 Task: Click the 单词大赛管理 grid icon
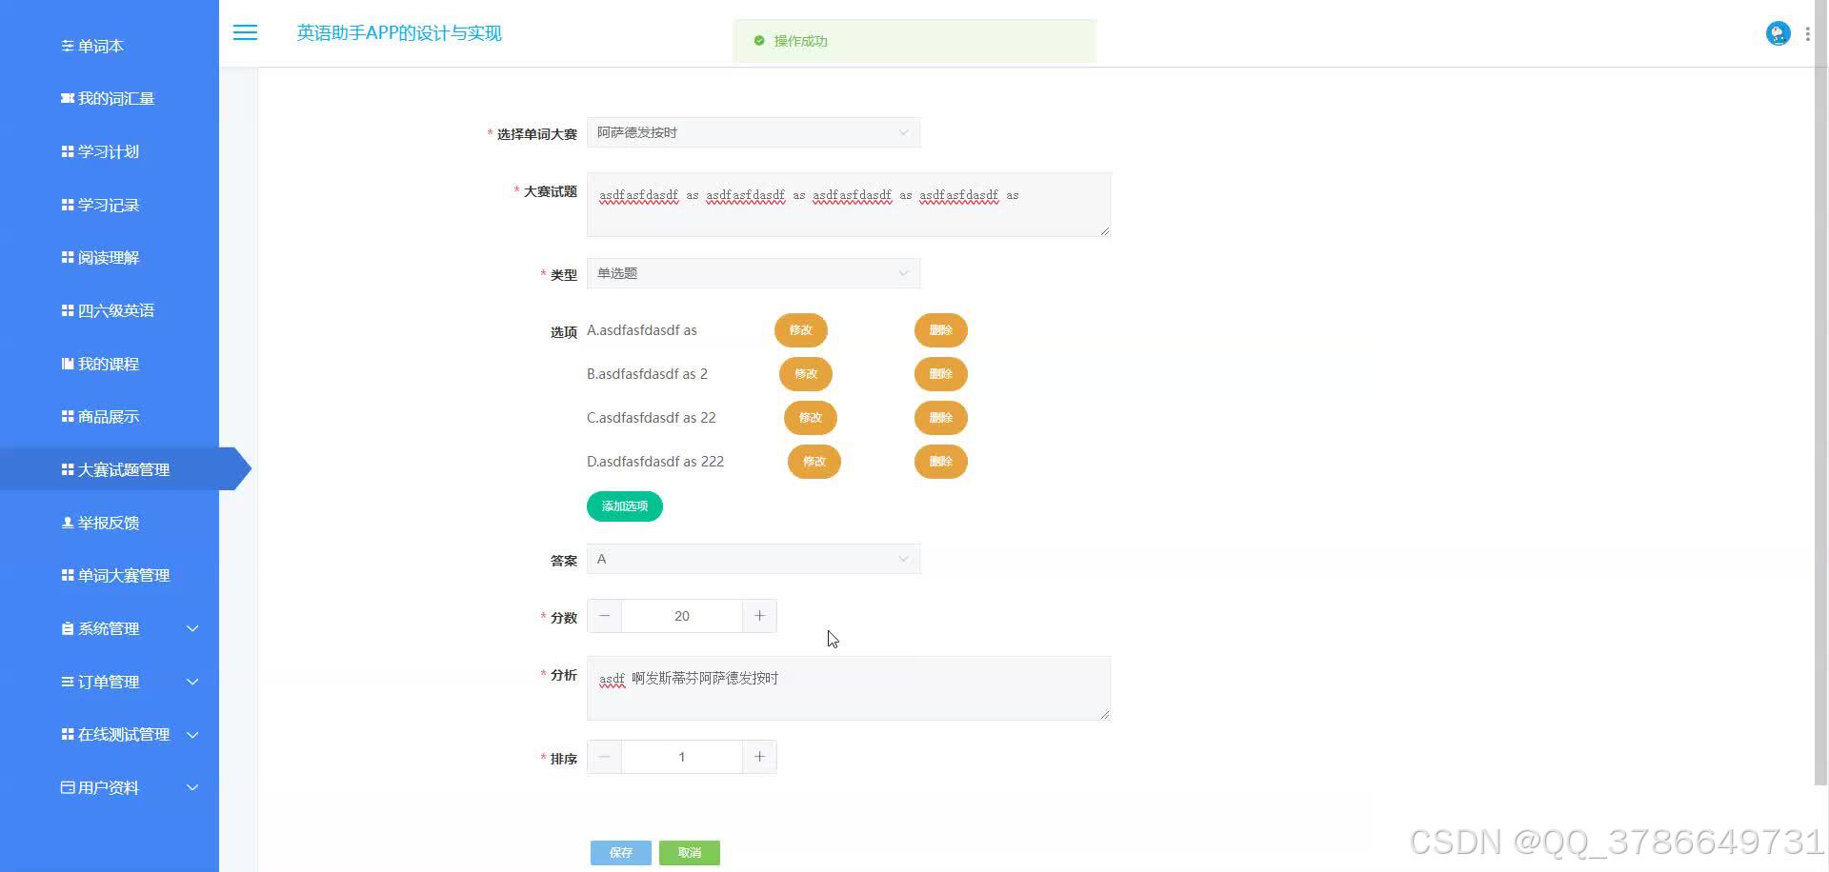(68, 575)
